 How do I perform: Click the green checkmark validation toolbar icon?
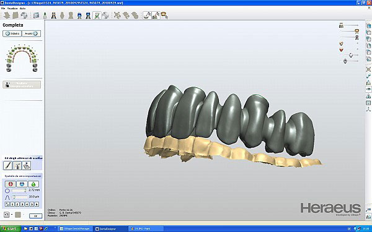[97, 15]
